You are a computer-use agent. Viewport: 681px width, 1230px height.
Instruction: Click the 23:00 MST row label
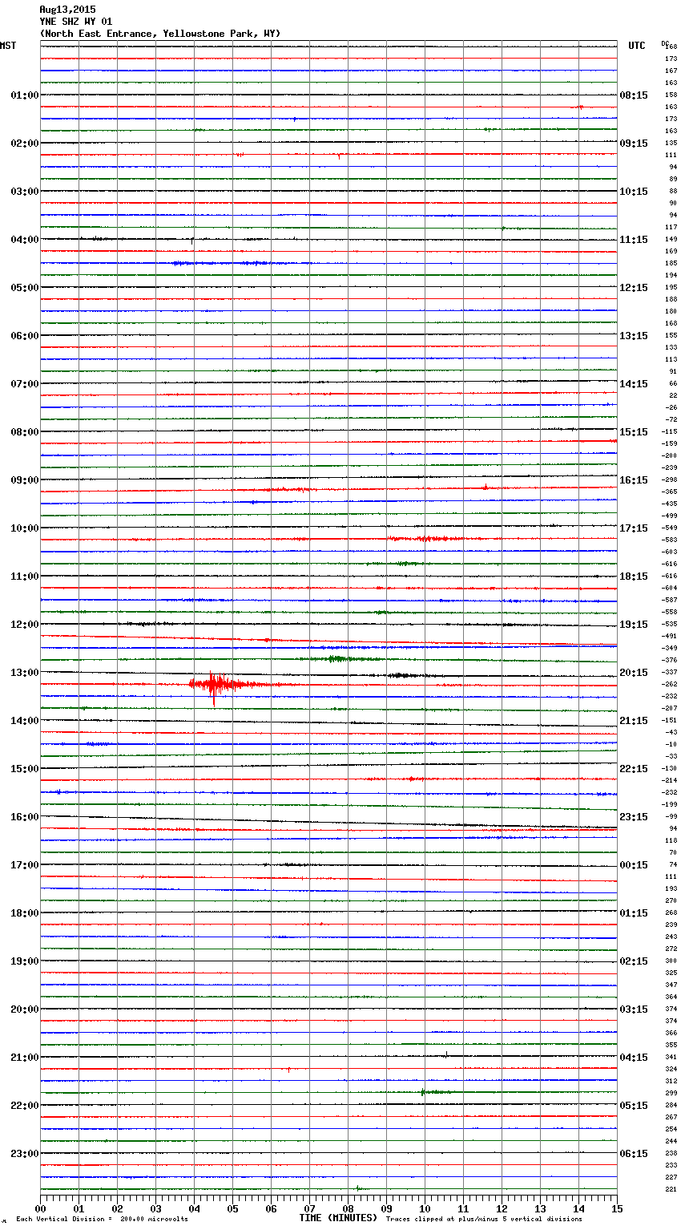tap(25, 1154)
